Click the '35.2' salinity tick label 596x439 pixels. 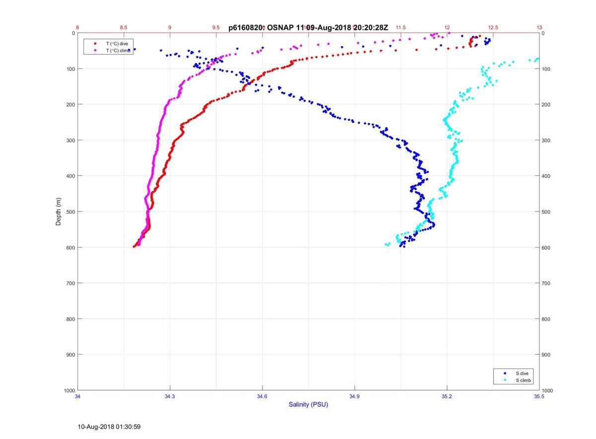point(447,396)
